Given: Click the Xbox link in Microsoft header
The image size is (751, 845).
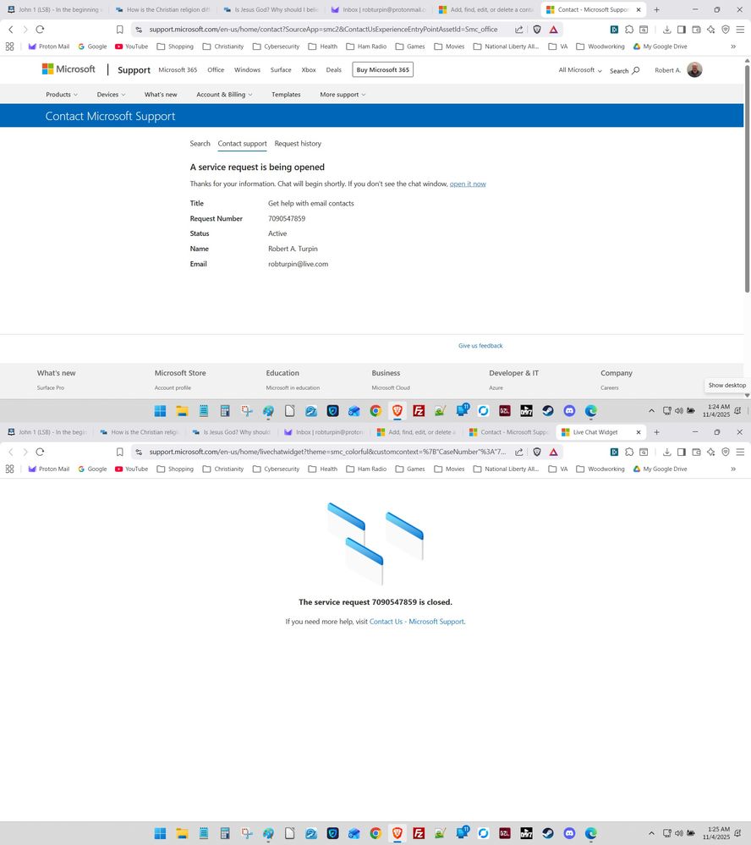Looking at the screenshot, I should tap(309, 69).
